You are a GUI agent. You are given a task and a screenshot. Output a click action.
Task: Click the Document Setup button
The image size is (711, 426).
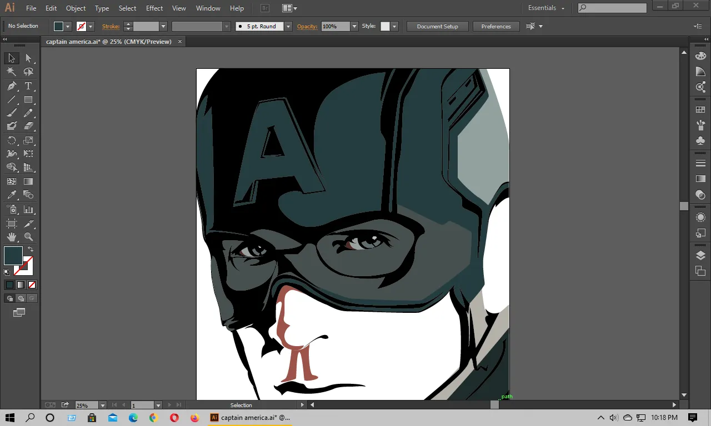[x=438, y=26]
